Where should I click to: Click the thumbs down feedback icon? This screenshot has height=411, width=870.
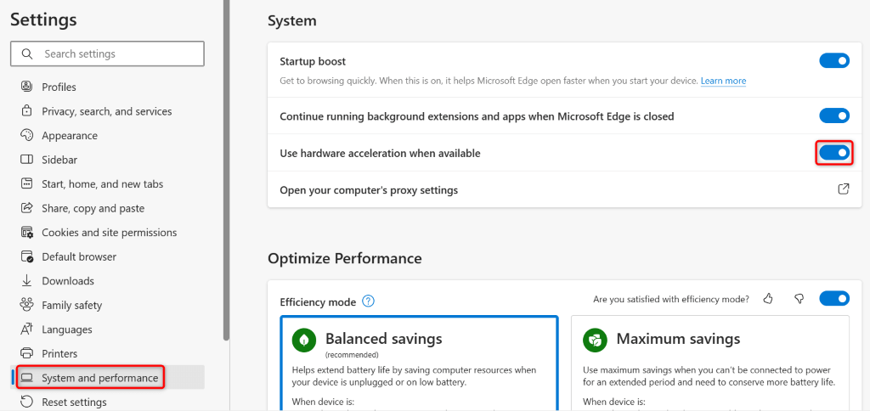(x=799, y=299)
